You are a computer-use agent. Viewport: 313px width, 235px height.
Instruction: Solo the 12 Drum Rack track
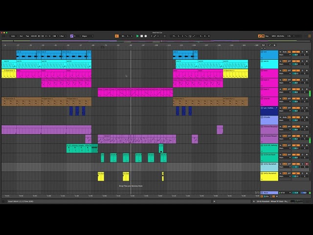click(302, 155)
